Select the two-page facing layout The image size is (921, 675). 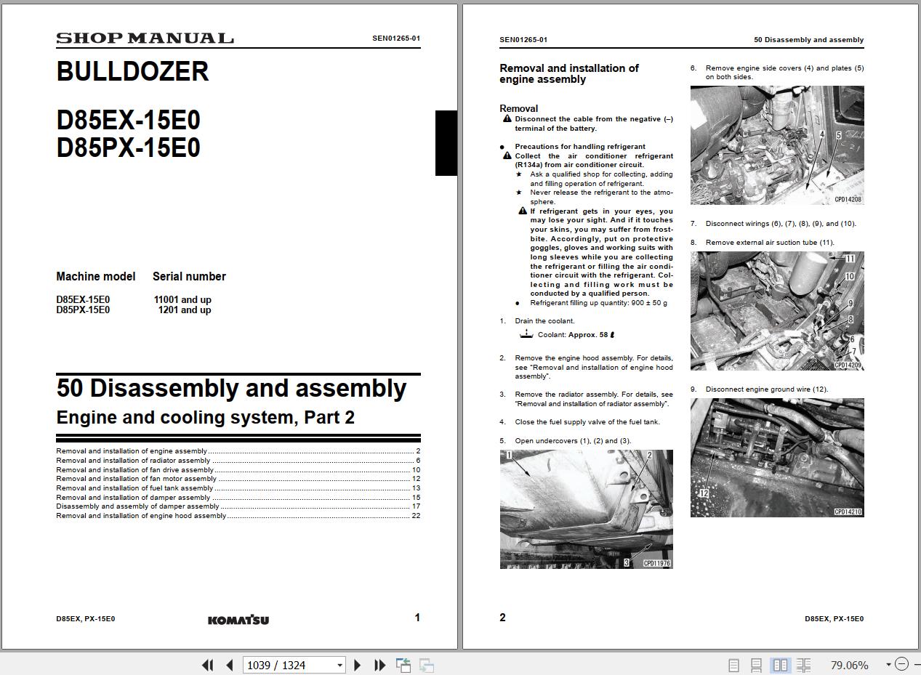[780, 665]
